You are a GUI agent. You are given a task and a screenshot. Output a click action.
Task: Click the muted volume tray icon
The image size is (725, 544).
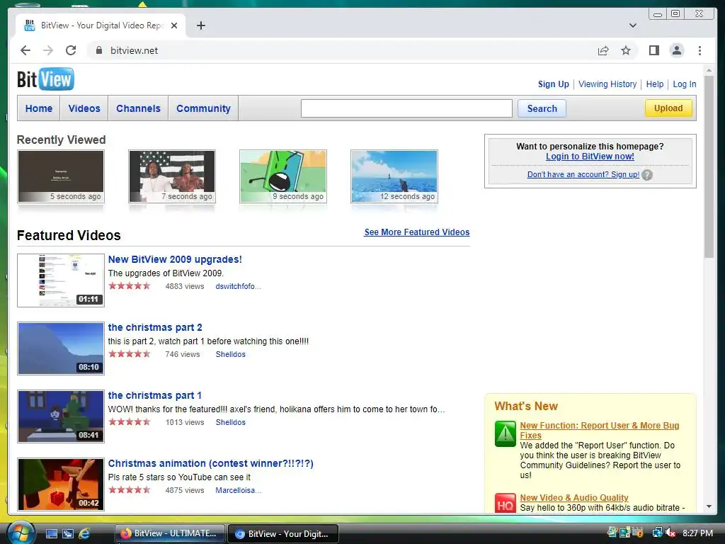tap(671, 533)
